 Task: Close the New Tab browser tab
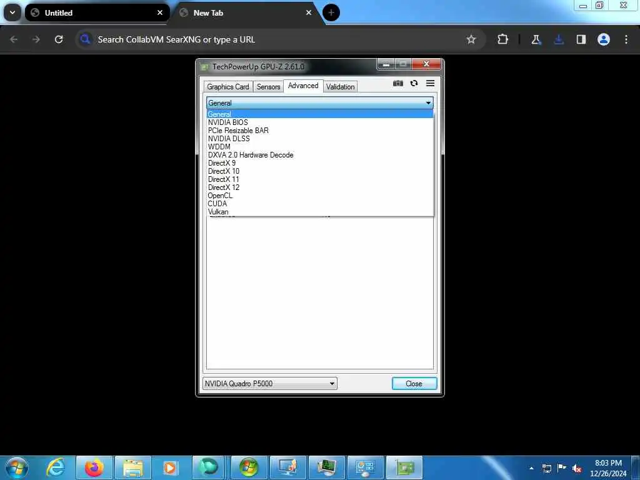309,12
